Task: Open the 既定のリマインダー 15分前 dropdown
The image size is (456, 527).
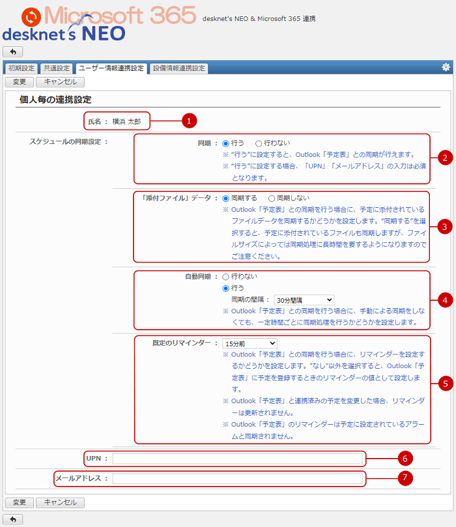Action: tap(249, 343)
